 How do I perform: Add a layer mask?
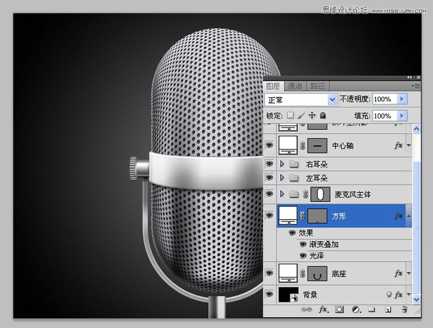tap(339, 310)
